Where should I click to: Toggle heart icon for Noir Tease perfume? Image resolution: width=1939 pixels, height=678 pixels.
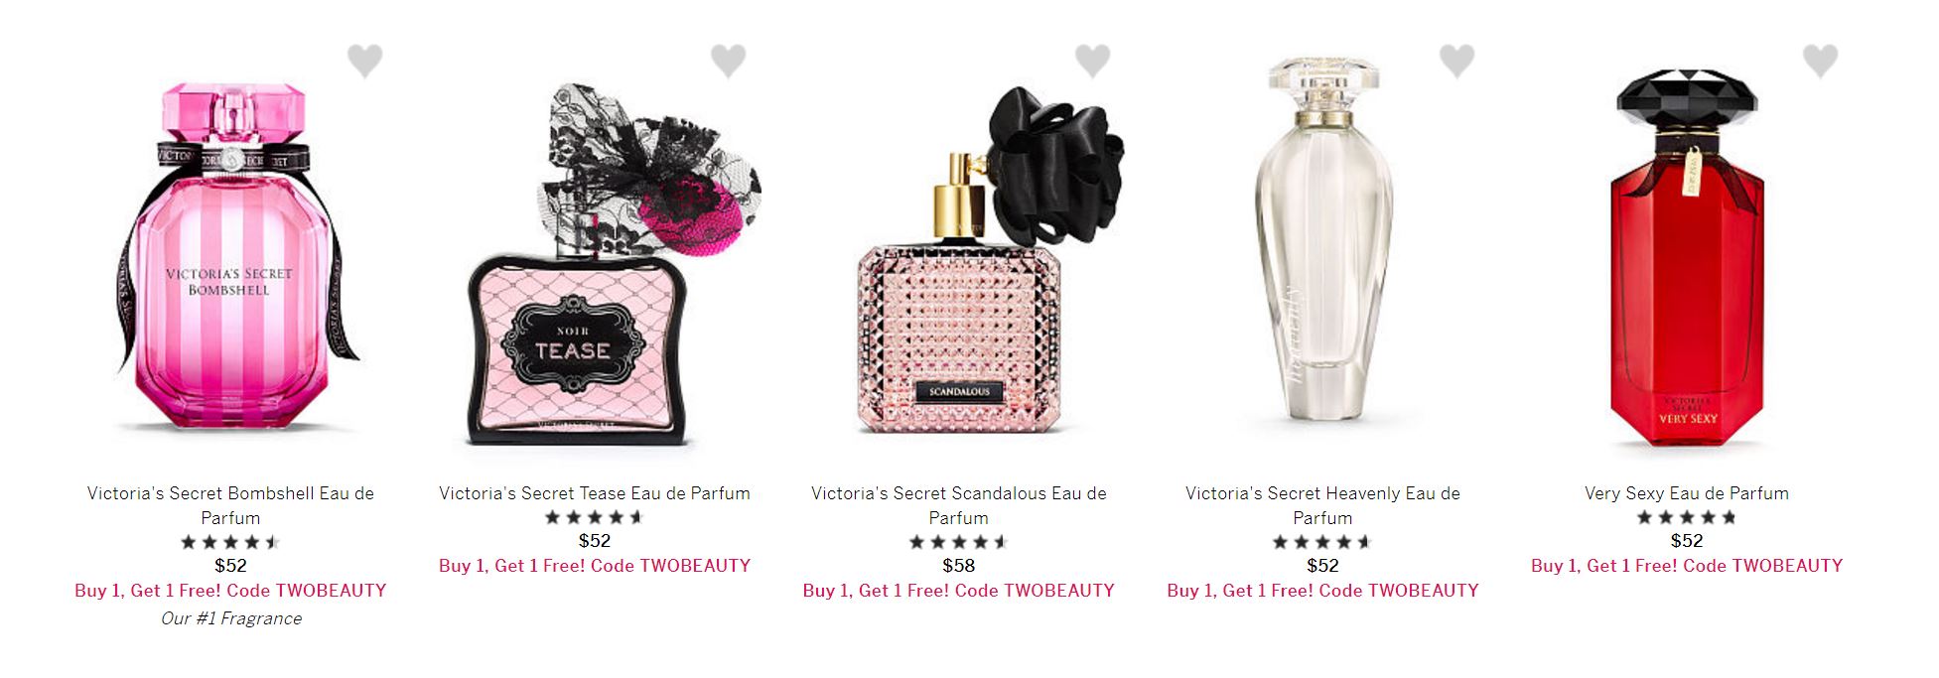[728, 61]
